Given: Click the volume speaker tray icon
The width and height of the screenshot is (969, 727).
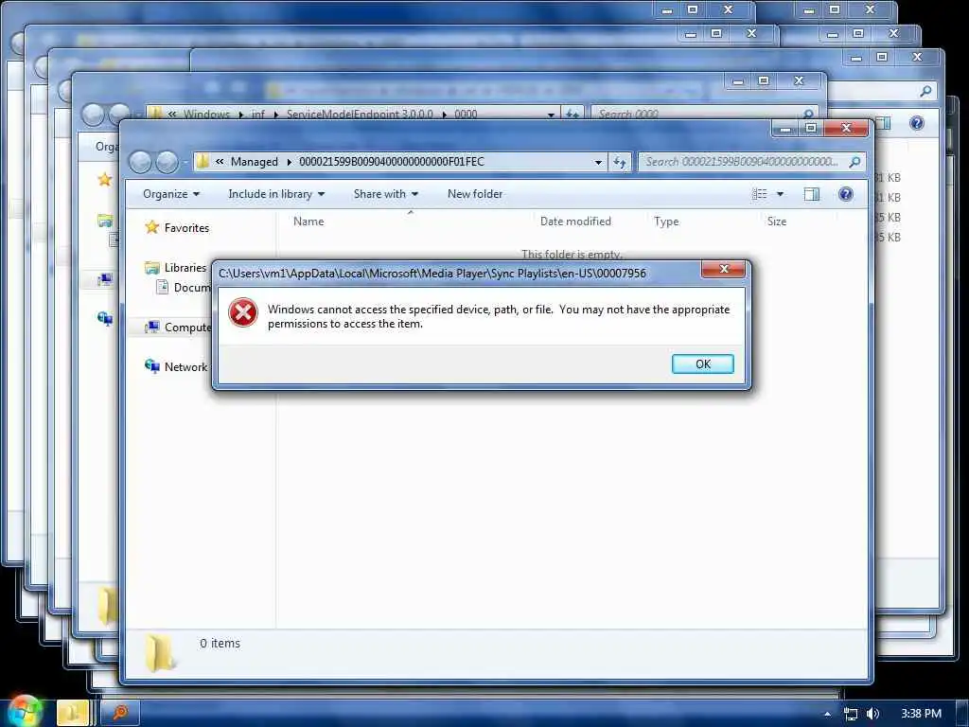Looking at the screenshot, I should (872, 714).
